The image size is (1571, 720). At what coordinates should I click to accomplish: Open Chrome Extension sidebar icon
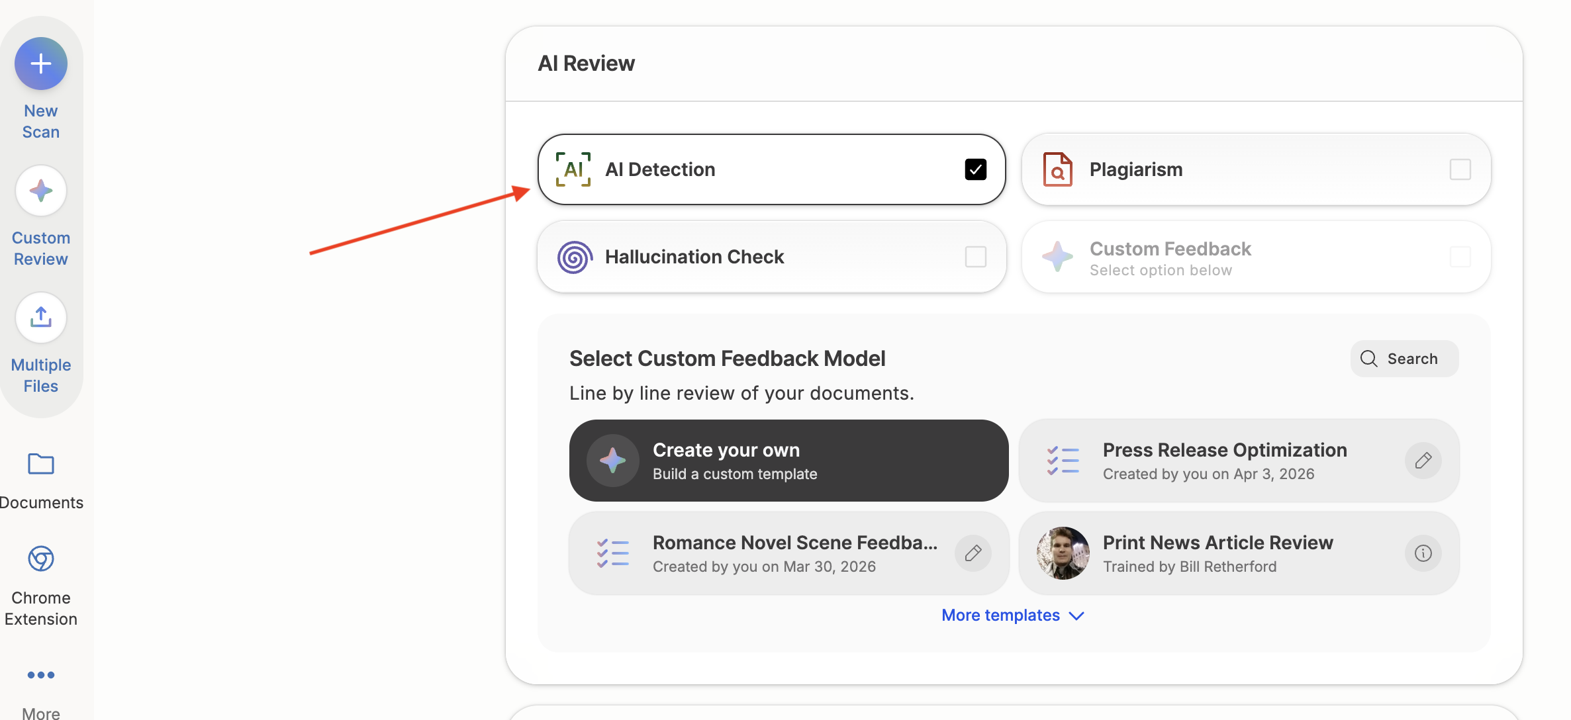pyautogui.click(x=41, y=559)
